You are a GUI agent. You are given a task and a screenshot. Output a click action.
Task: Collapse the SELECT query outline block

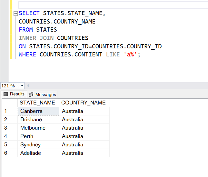point(16,14)
